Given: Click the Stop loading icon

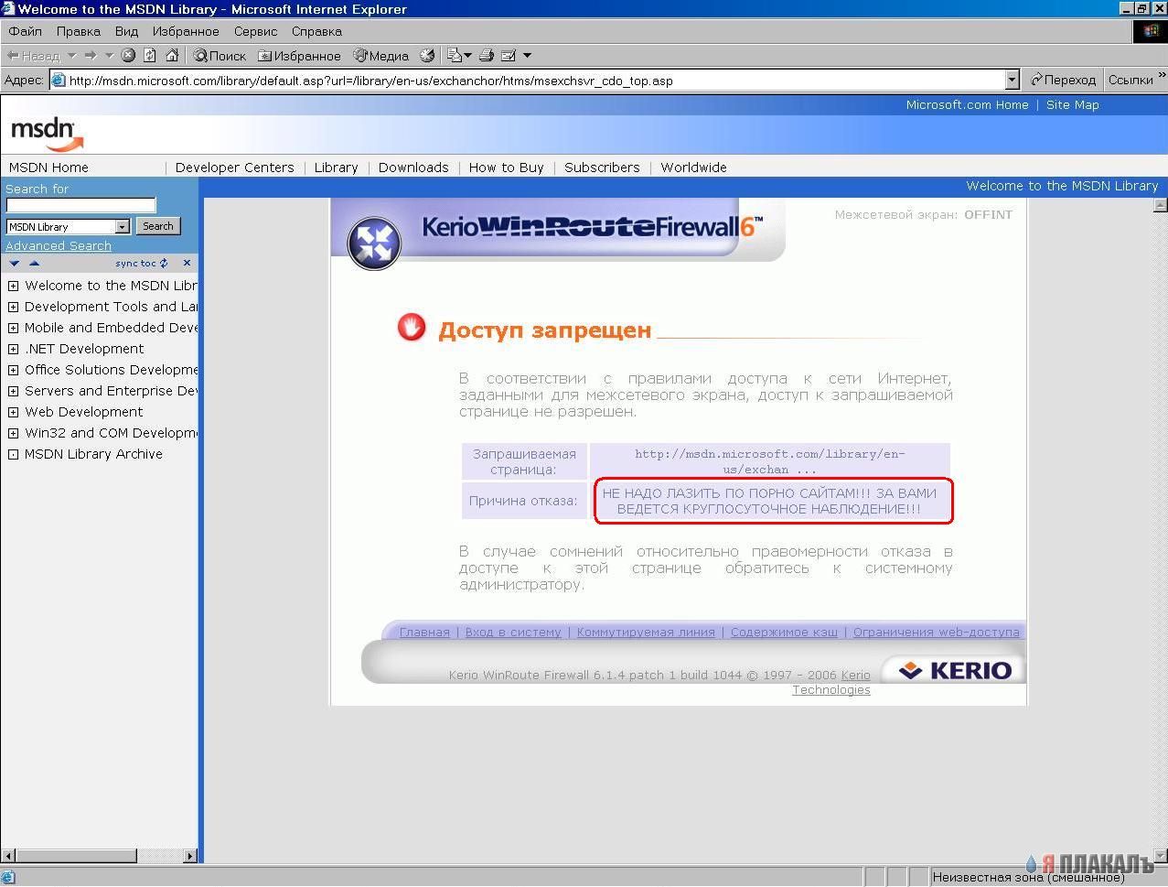Looking at the screenshot, I should [128, 56].
